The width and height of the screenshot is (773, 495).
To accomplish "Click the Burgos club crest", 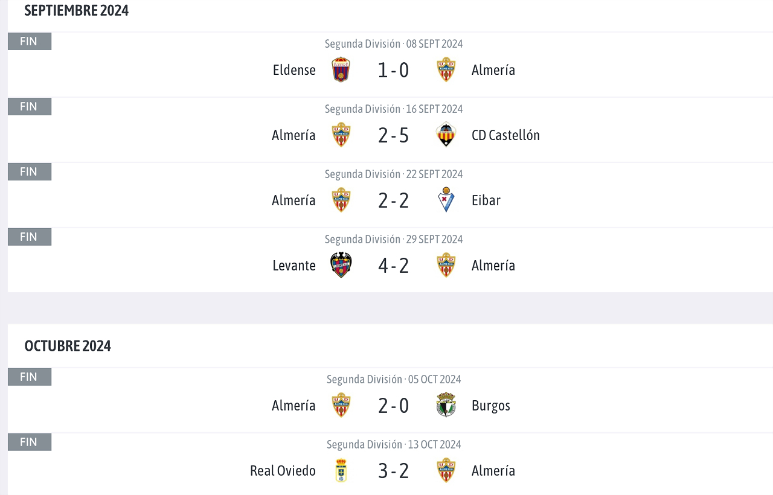I will point(446,405).
